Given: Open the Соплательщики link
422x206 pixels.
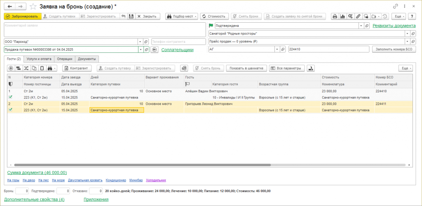Looking at the screenshot, I should [x=177, y=49].
